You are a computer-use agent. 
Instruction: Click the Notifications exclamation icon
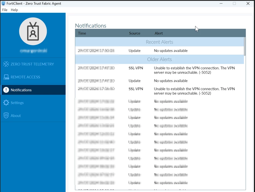pyautogui.click(x=6, y=90)
